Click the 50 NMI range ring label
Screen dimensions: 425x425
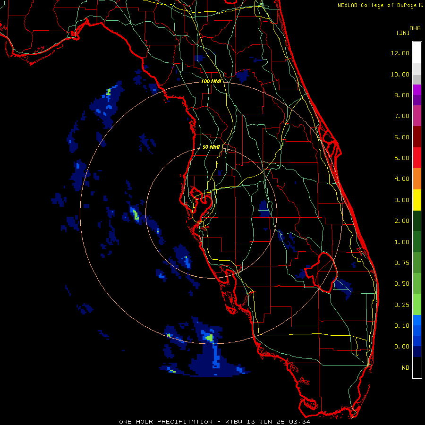coord(211,147)
